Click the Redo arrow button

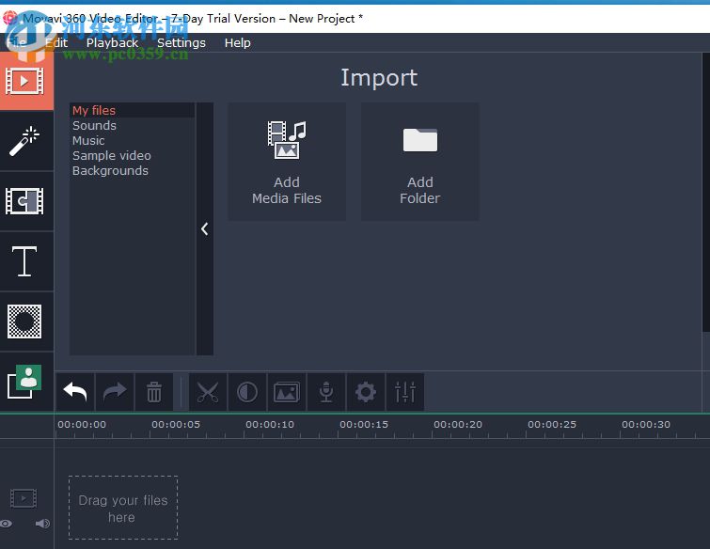click(x=115, y=392)
